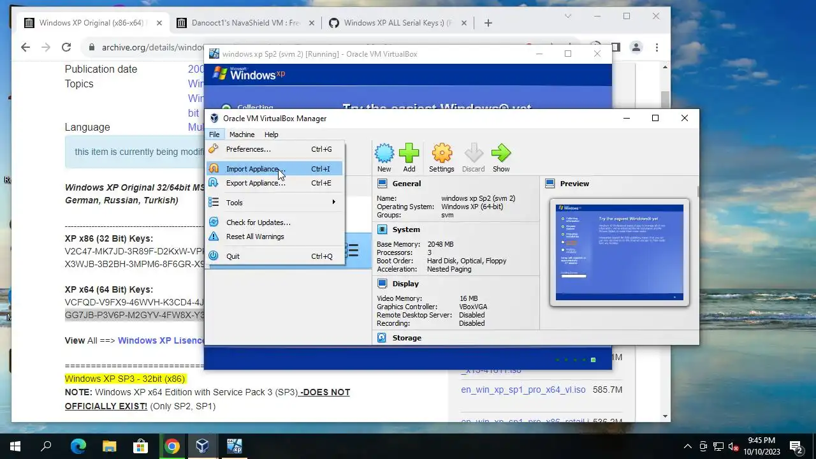The width and height of the screenshot is (816, 459).
Task: Click the highlighted Windows XP SP3 - 32bit text
Action: coord(125,379)
